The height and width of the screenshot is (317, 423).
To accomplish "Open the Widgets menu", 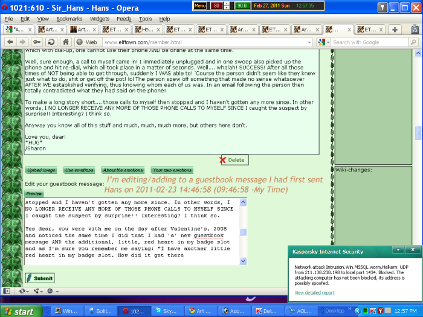I will point(100,19).
